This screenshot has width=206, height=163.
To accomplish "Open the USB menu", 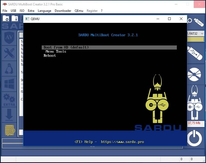I will pos(13,11).
